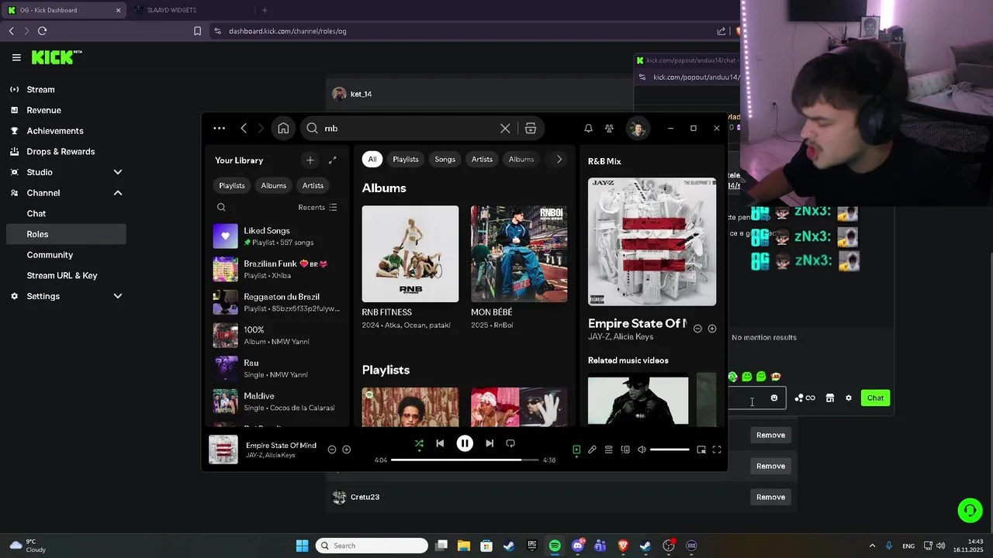Go to Spotify Home
The height and width of the screenshot is (558, 993).
(283, 129)
